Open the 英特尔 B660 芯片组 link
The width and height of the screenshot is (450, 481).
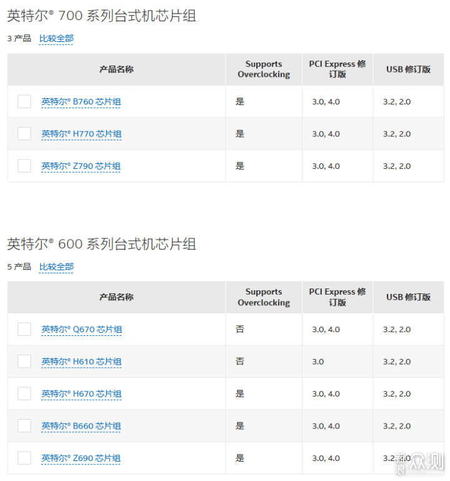81,426
